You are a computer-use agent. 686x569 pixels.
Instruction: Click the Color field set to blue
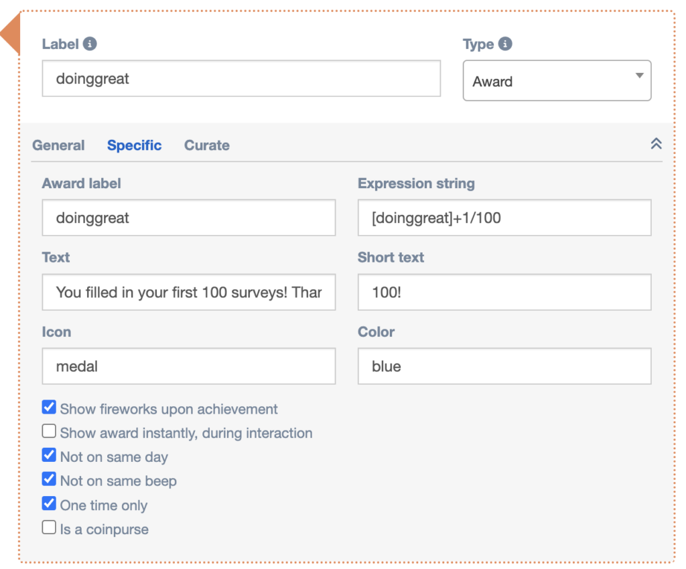(x=504, y=367)
